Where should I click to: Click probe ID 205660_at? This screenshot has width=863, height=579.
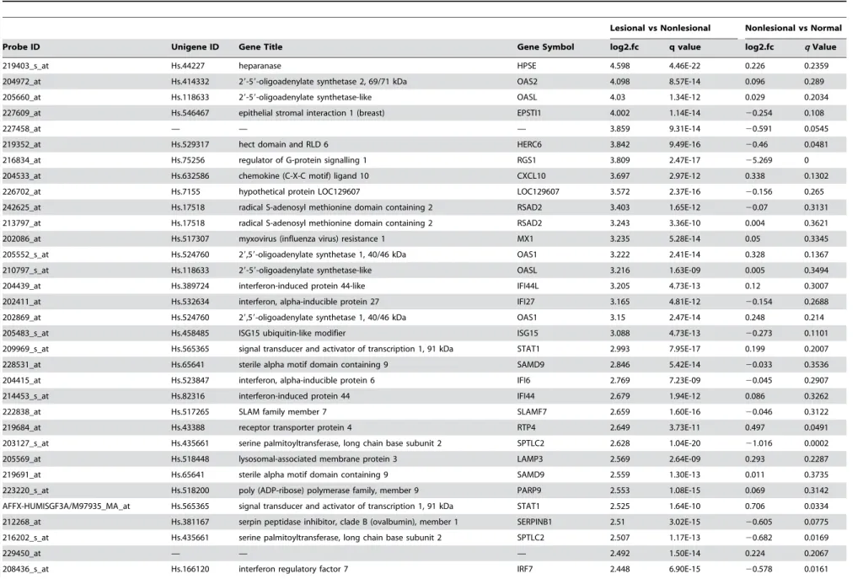click(x=21, y=98)
